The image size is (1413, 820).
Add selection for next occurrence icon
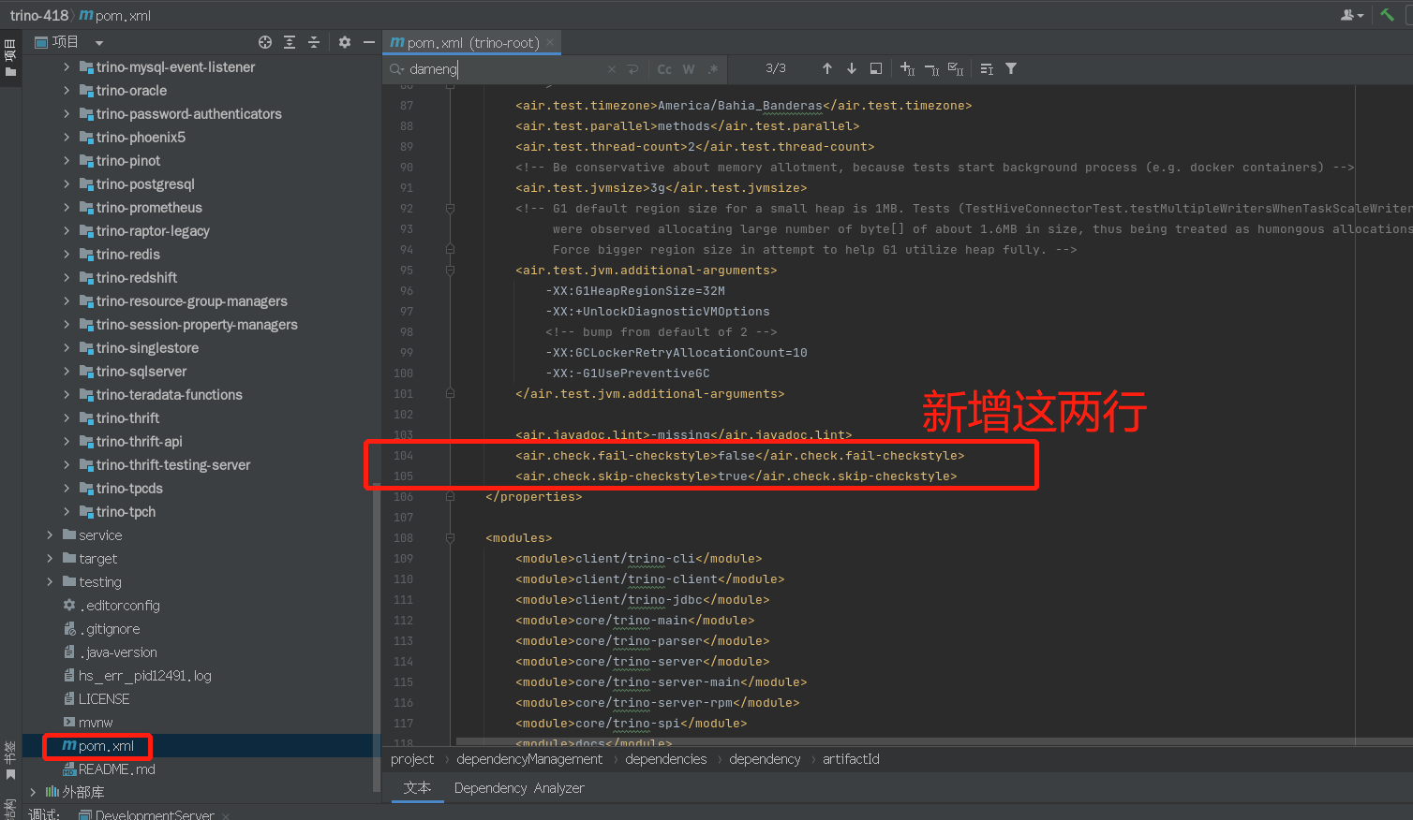pyautogui.click(x=907, y=68)
